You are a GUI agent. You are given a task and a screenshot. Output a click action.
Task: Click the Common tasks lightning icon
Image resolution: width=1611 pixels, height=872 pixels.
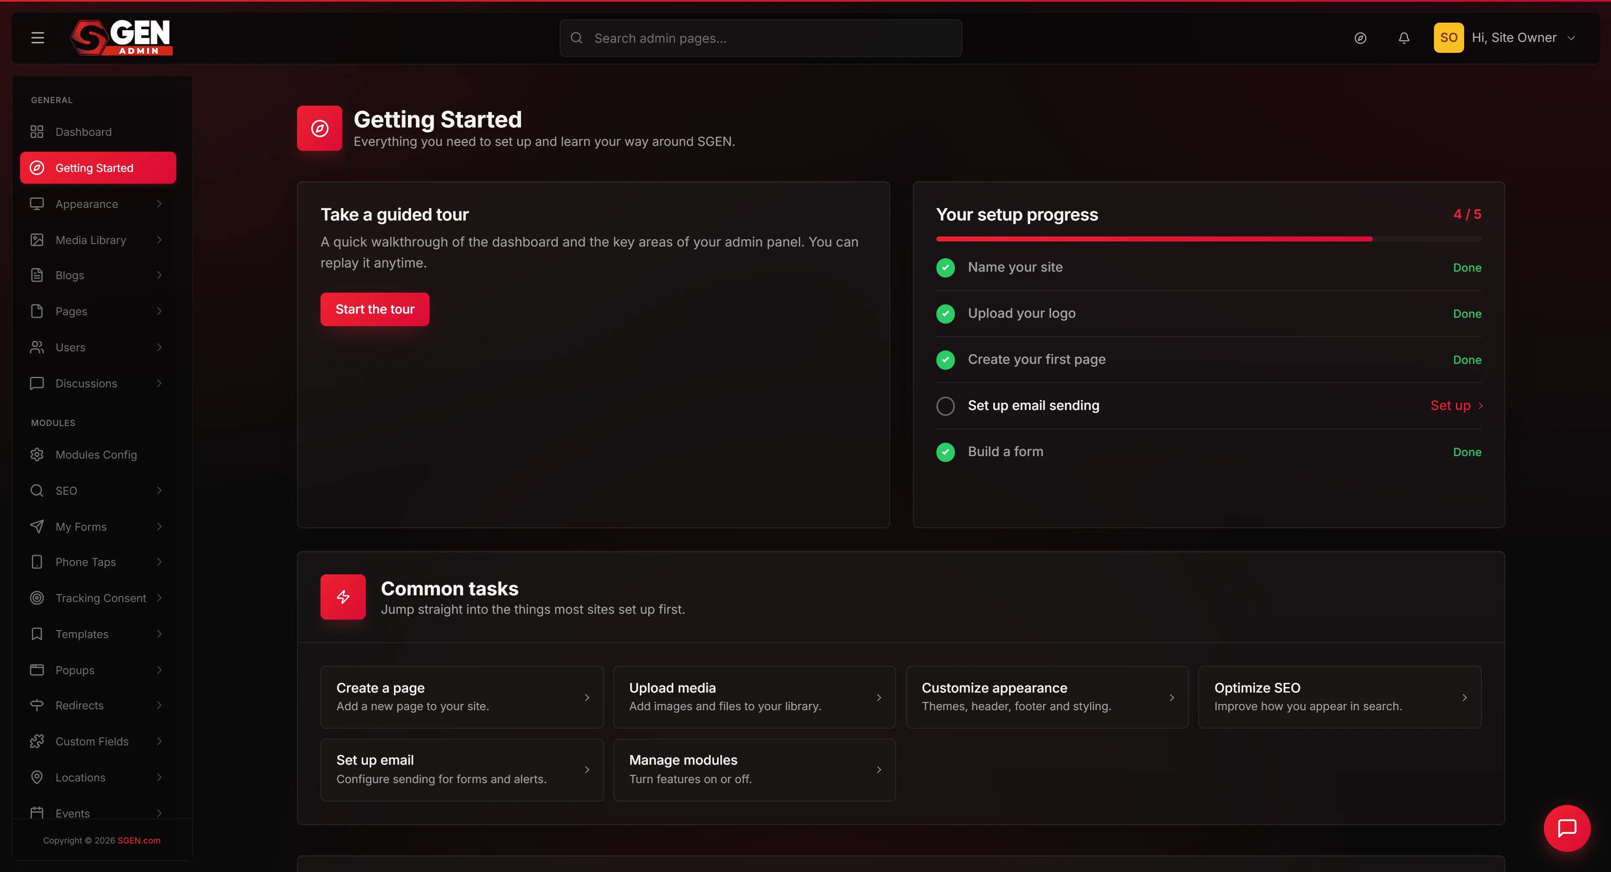(343, 597)
